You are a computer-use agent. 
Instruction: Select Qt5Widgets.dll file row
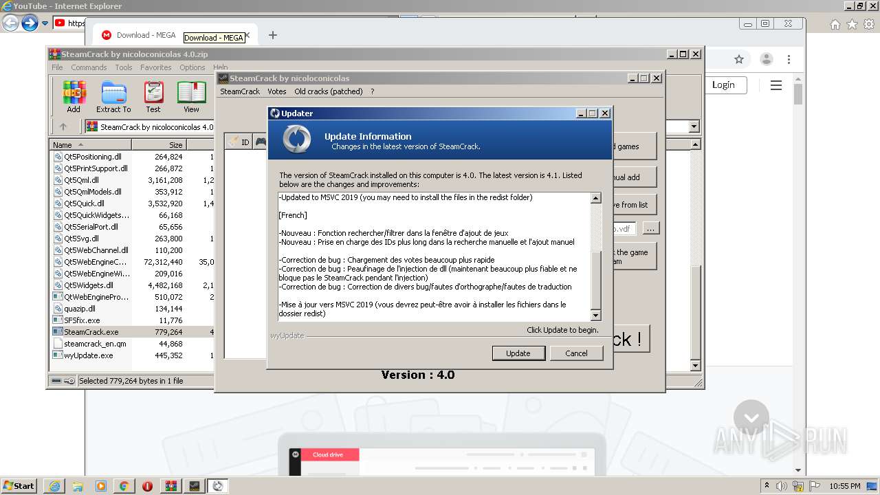(x=133, y=285)
